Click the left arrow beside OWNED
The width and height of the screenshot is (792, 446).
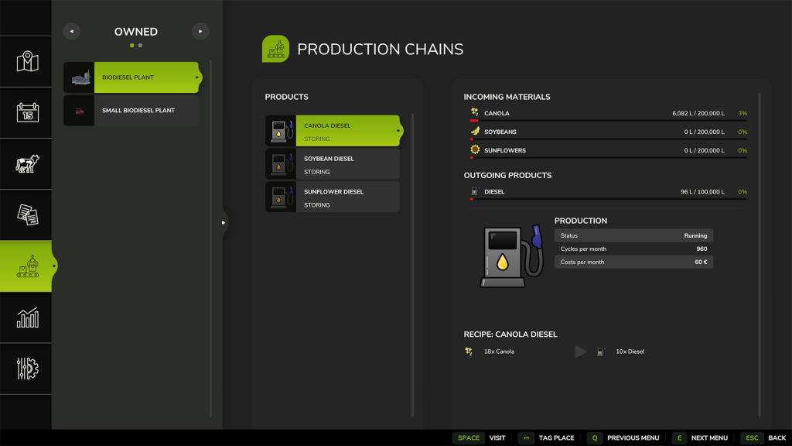tap(71, 31)
